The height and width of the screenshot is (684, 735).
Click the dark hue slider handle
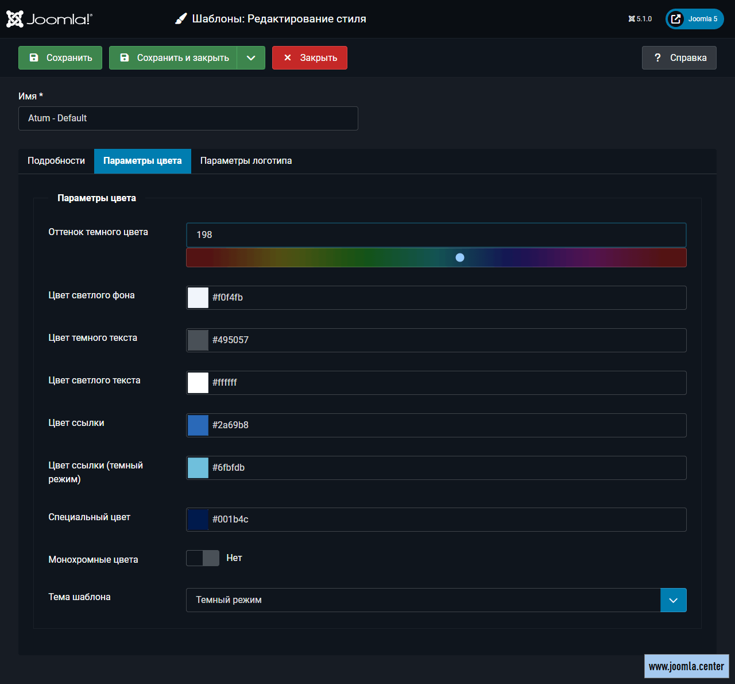point(460,258)
